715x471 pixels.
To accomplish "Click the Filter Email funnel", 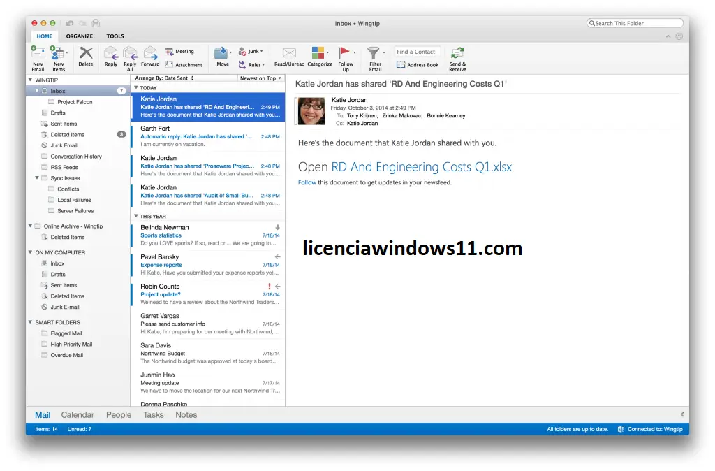I will pyautogui.click(x=374, y=52).
